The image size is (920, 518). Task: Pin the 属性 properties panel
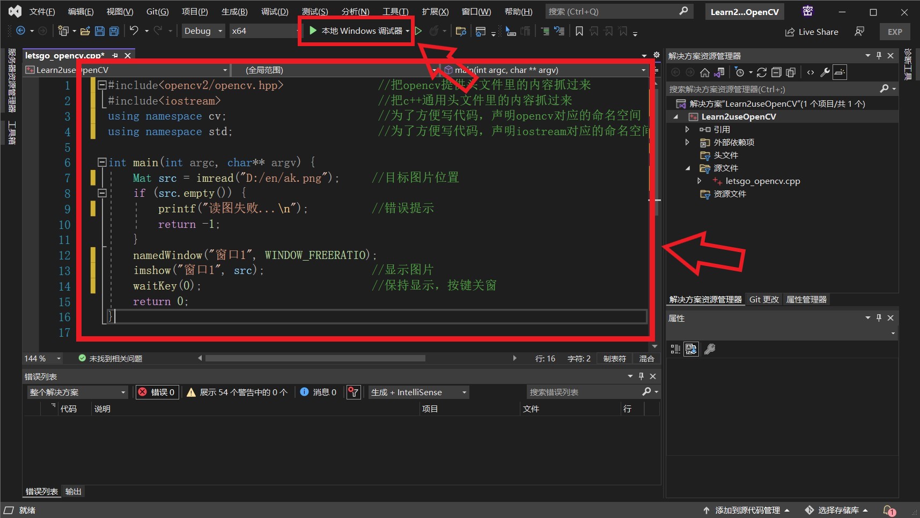(x=878, y=317)
